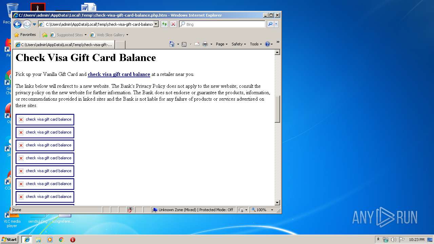This screenshot has height=244, width=434.
Task: Open the Word document desktop icon
Action: [89, 7]
